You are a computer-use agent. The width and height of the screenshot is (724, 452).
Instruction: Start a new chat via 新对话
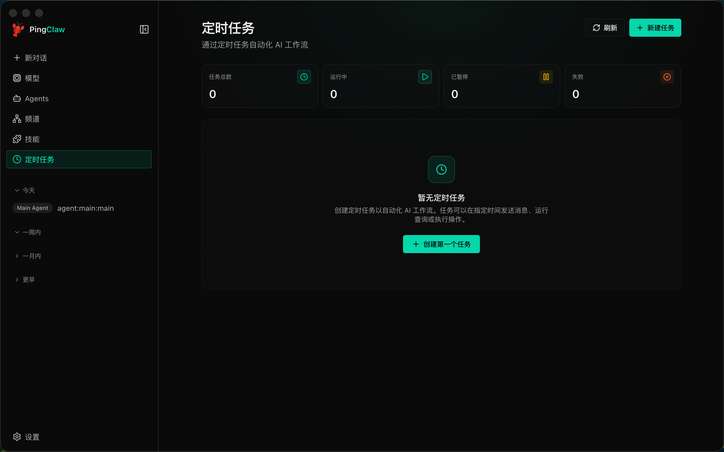79,58
